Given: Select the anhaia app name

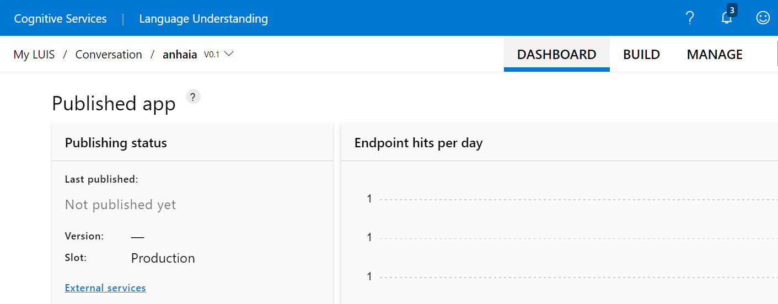Looking at the screenshot, I should click(x=180, y=55).
